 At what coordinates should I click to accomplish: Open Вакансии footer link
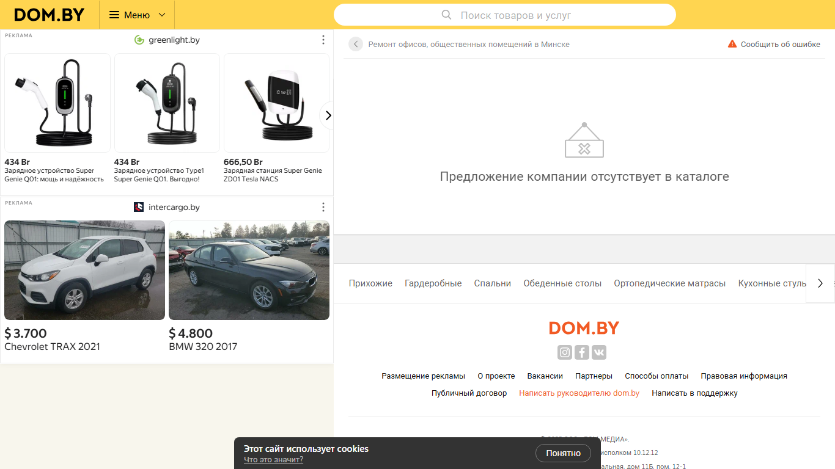545,376
